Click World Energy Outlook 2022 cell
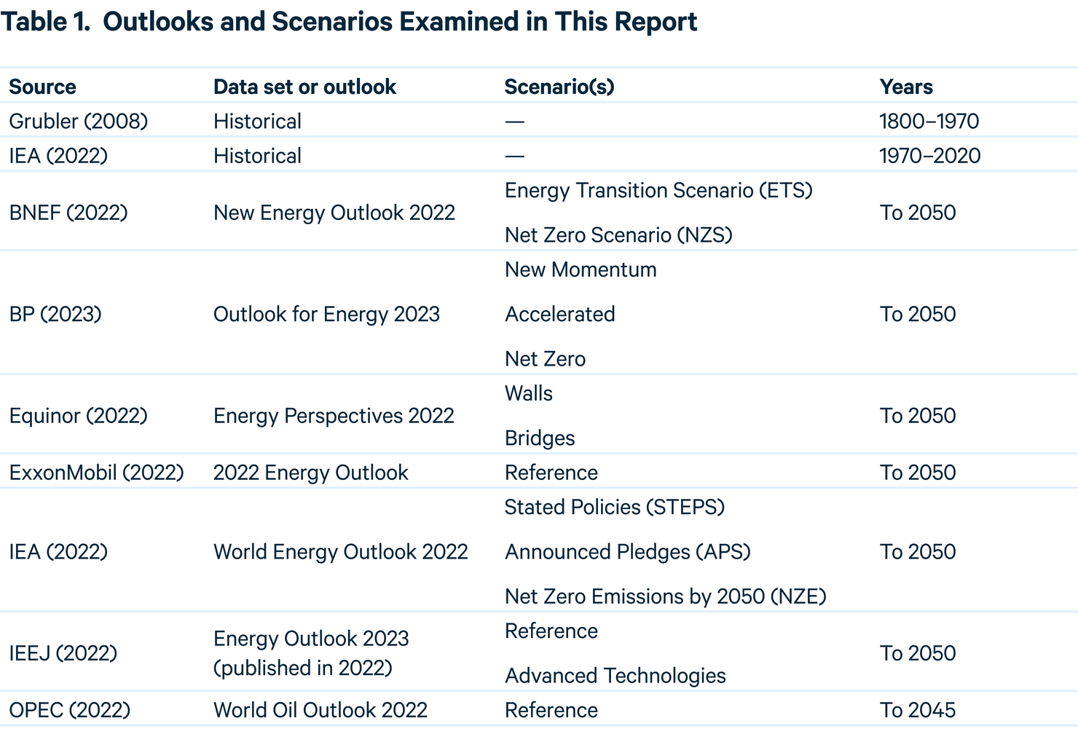The height and width of the screenshot is (737, 1078). point(341,552)
